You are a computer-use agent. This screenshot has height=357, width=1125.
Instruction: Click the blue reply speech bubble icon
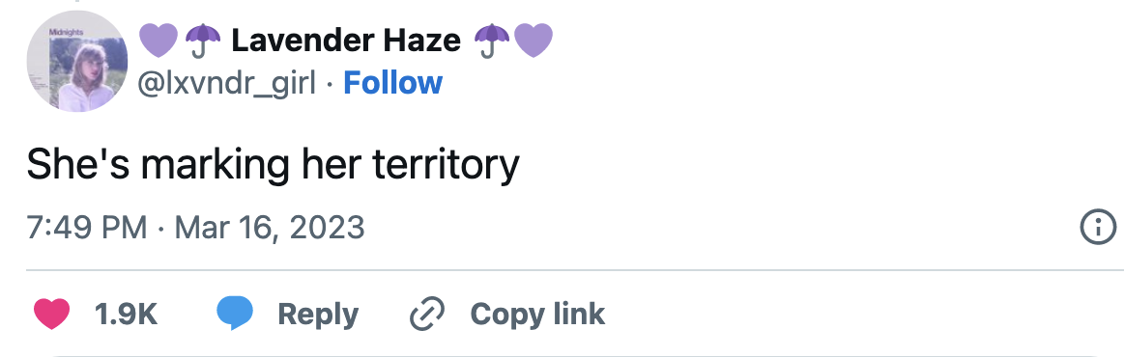click(235, 314)
